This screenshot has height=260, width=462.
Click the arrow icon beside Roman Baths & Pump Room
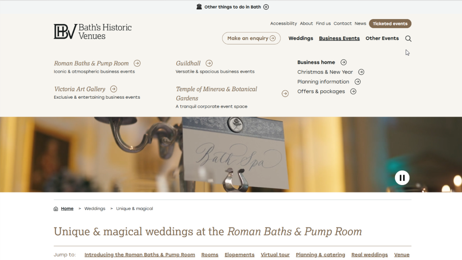click(x=137, y=63)
